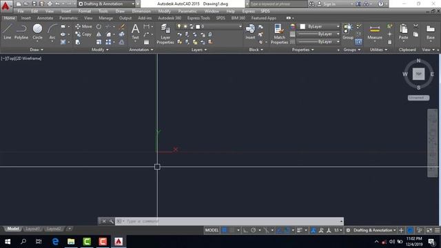Screen dimensions: 441x248
Task: Select the Line drawing tool
Action: point(8,32)
